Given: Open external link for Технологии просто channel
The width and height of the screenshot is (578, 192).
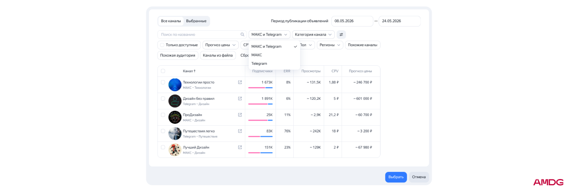Looking at the screenshot, I should [240, 82].
